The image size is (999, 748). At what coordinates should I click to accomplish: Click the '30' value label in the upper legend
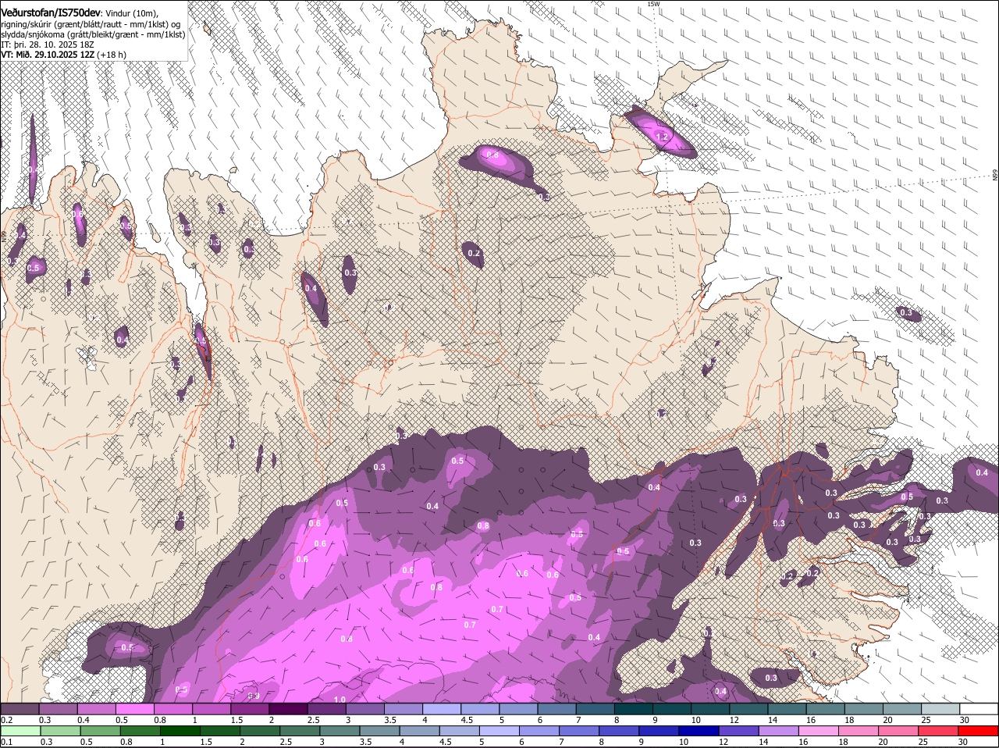click(x=965, y=719)
